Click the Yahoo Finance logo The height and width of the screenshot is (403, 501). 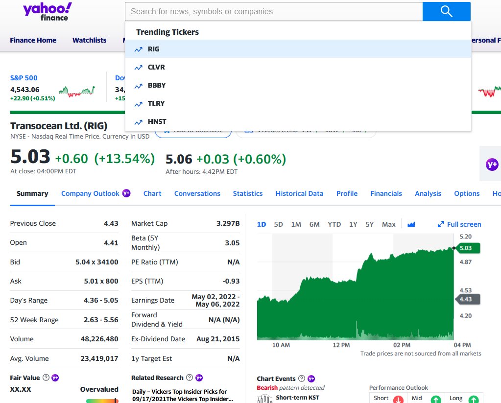48,12
